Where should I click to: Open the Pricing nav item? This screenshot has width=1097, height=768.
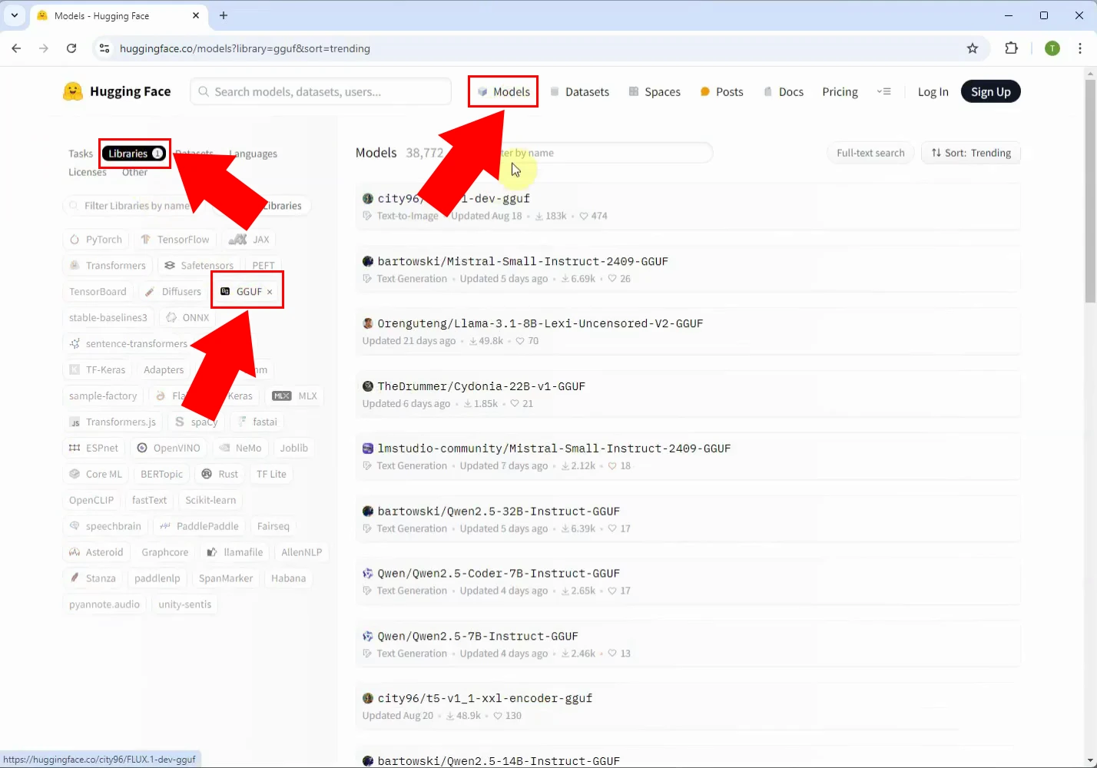[x=840, y=91]
